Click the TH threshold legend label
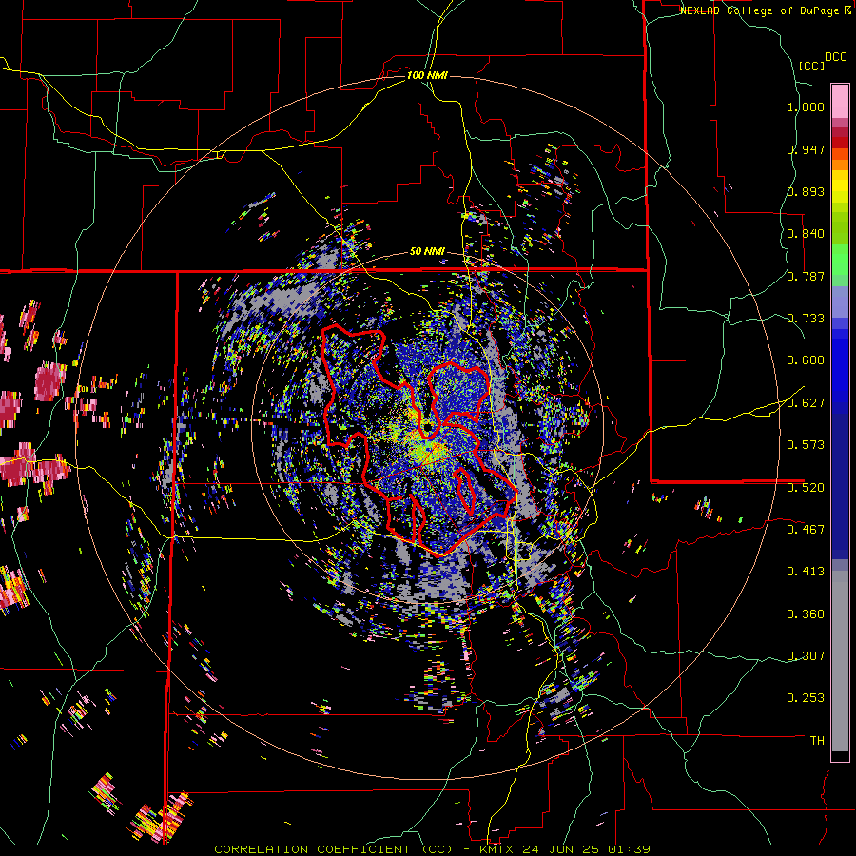The width and height of the screenshot is (856, 856). [817, 741]
